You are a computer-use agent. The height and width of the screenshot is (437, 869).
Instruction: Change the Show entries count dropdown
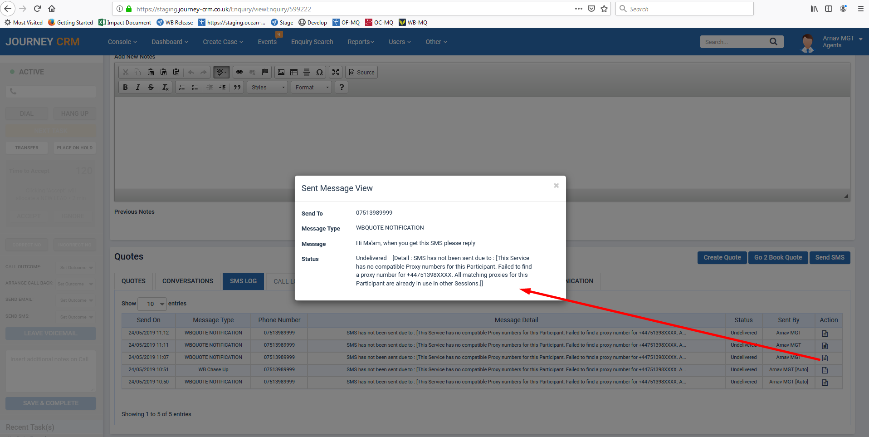click(x=152, y=304)
